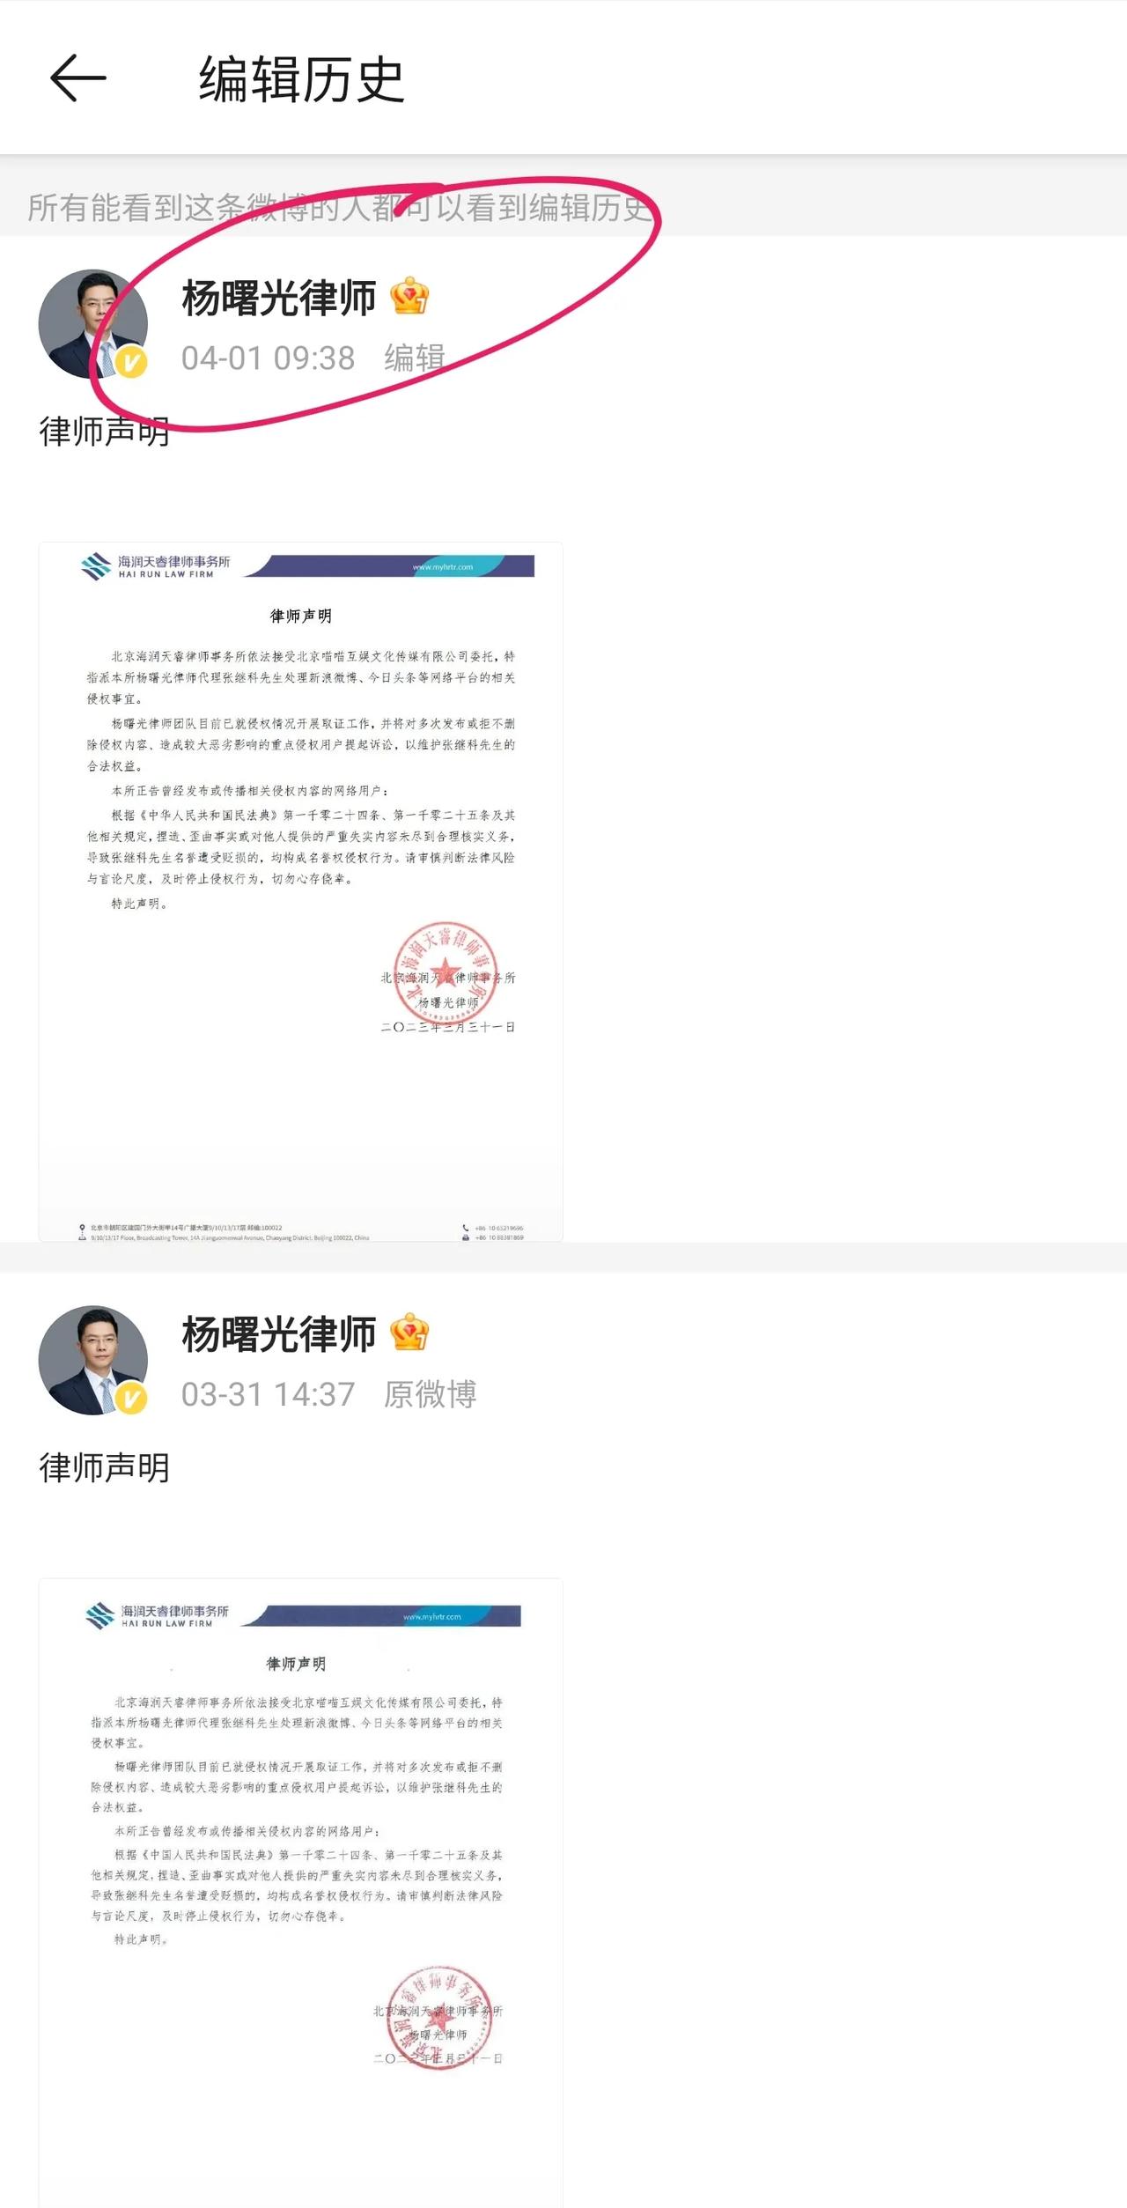Viewport: 1127px width, 2208px height.
Task: Tap the 律师声明 text of original post
Action: [x=104, y=1467]
